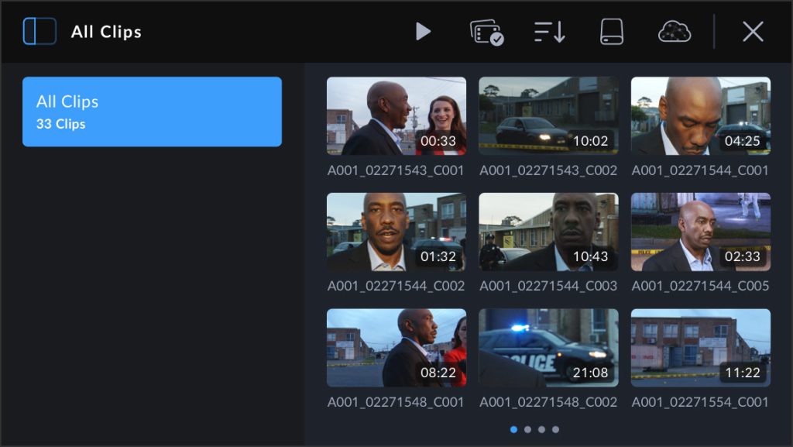Play the clips from the toolbar
The image size is (793, 447).
point(424,32)
